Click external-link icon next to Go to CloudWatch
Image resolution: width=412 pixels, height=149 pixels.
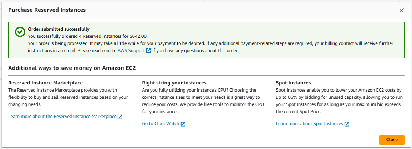pos(183,124)
